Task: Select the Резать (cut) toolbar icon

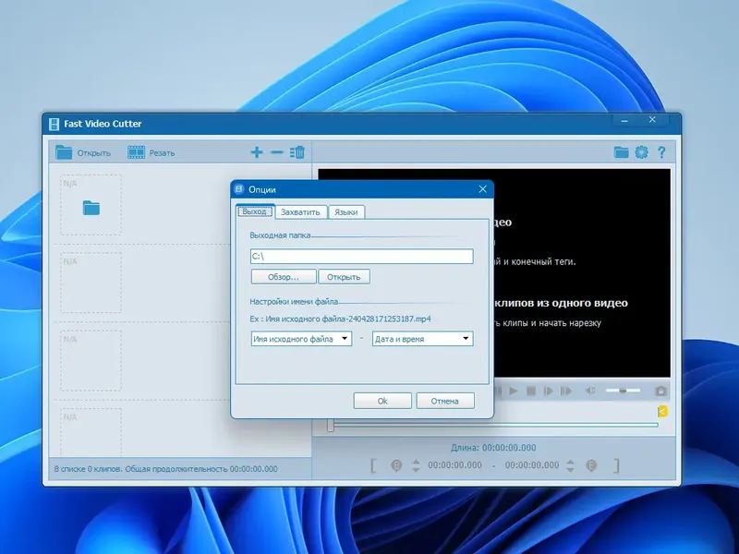Action: [x=138, y=152]
